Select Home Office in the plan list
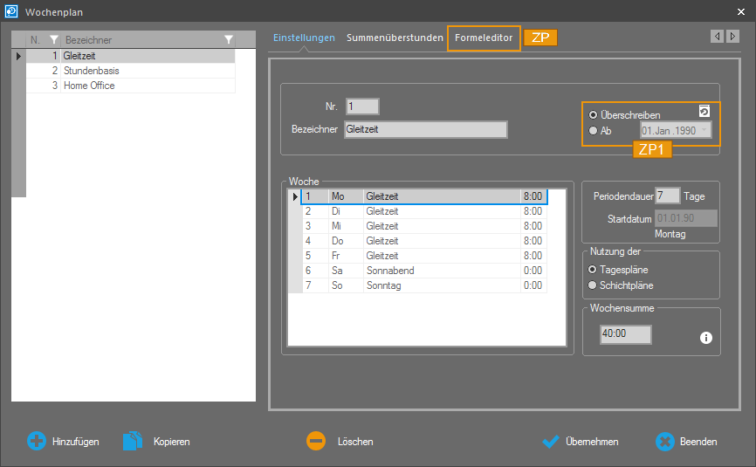756x467 pixels. point(89,86)
